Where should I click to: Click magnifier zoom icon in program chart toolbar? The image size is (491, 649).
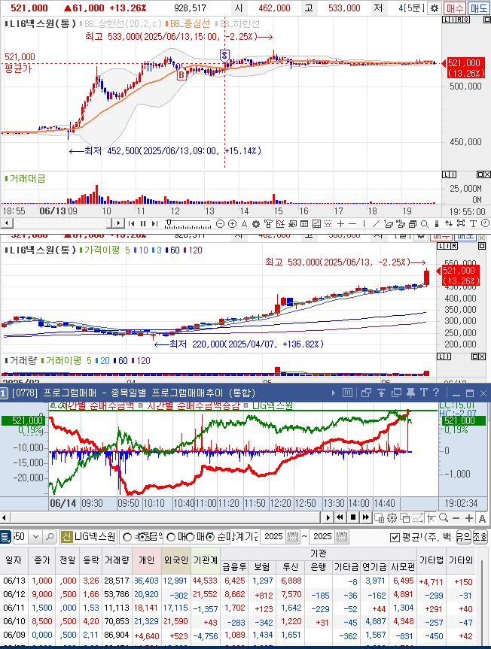click(444, 517)
